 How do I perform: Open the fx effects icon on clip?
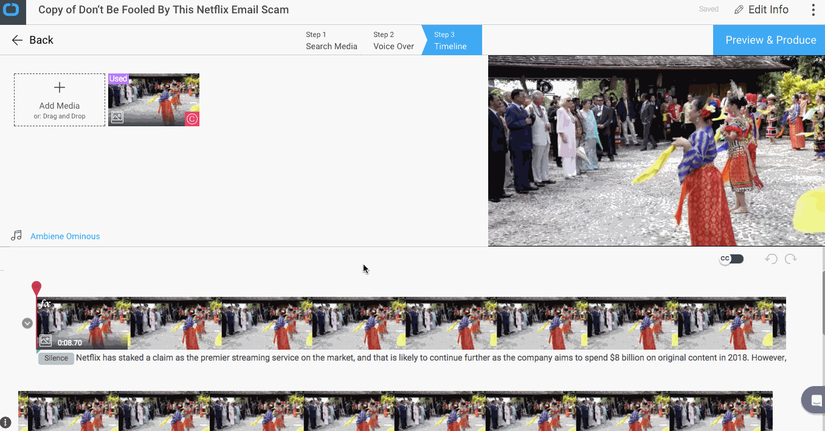(x=45, y=304)
